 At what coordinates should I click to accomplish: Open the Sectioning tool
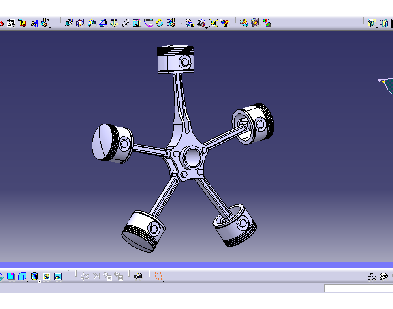tap(255, 23)
